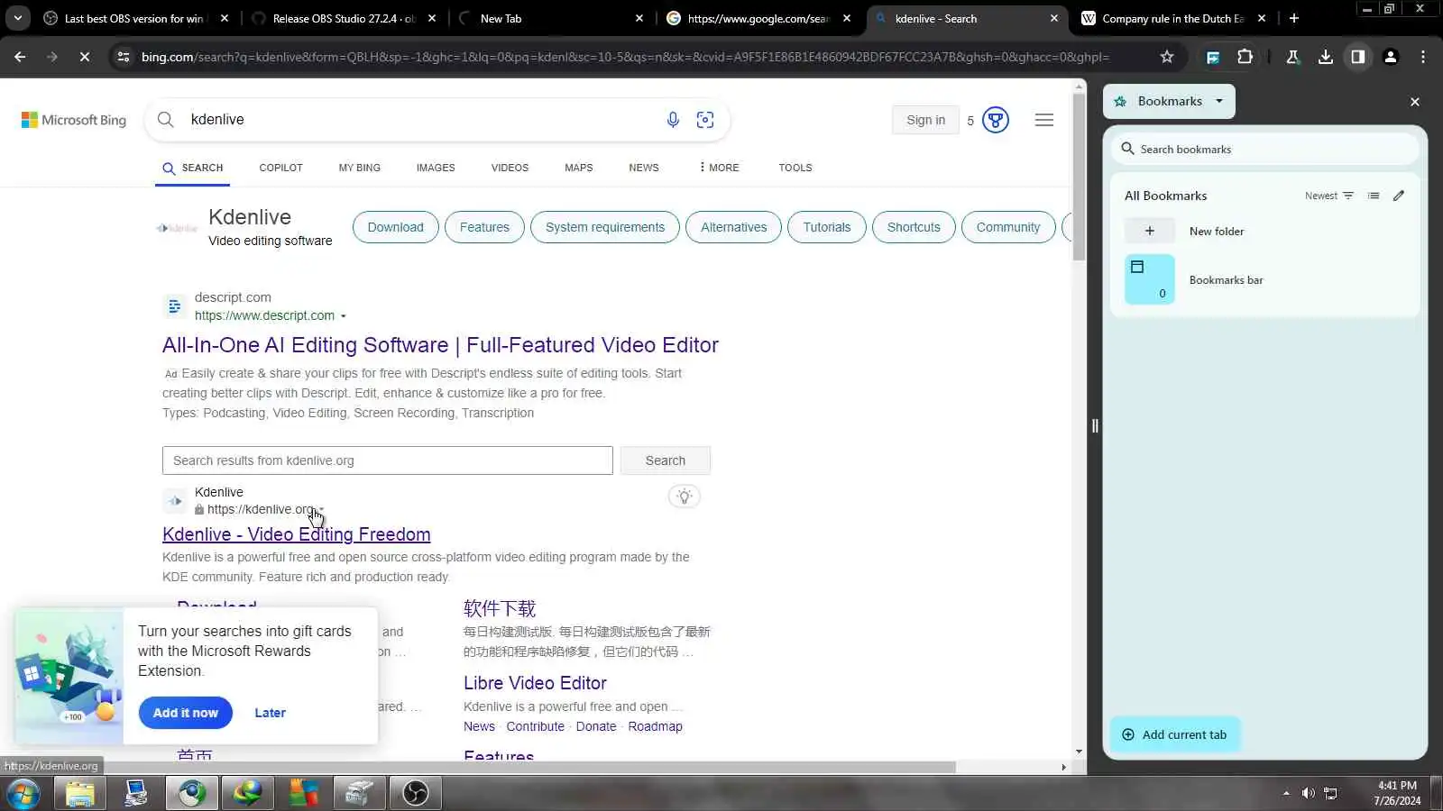Click the Search bookmarks field
This screenshot has height=811, width=1443.
[x=1264, y=150]
